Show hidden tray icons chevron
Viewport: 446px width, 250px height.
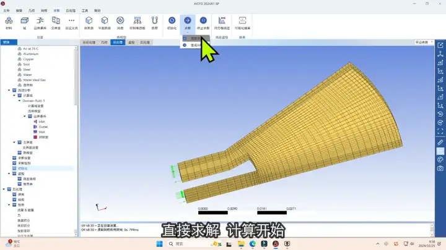pos(377,244)
